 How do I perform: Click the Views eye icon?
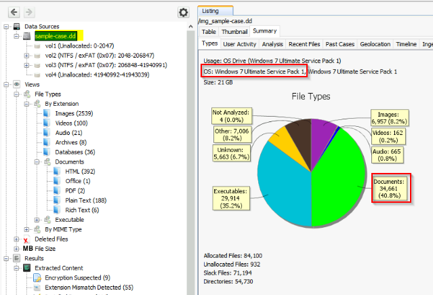pos(16,84)
